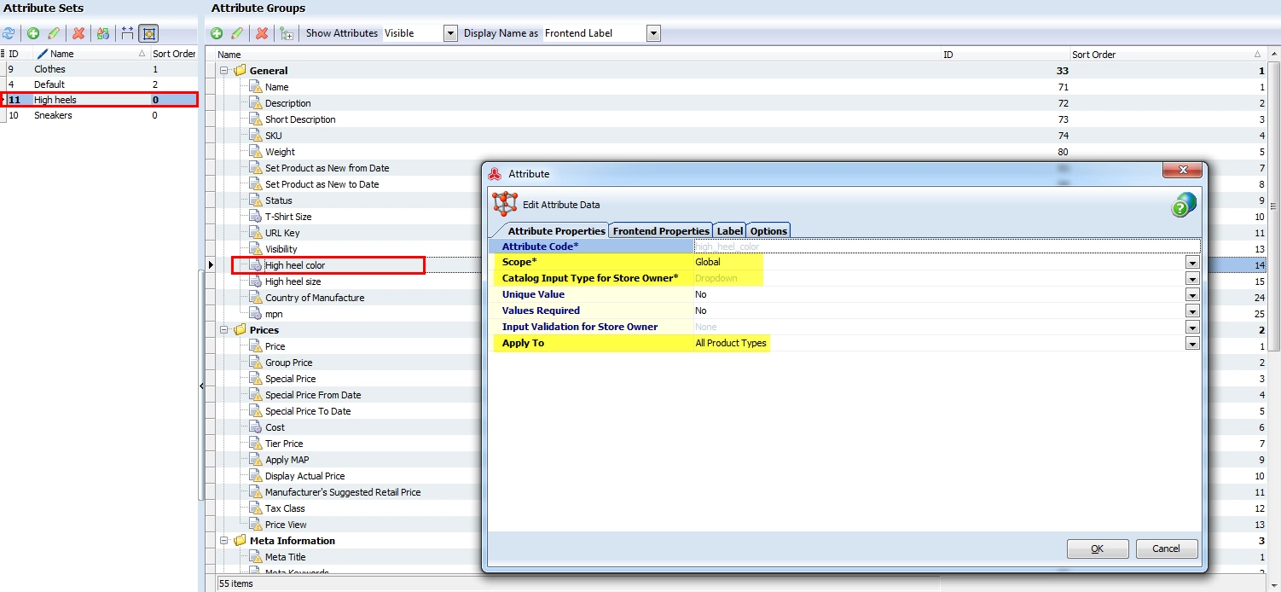Click the OK button
This screenshot has width=1281, height=592.
pos(1098,548)
